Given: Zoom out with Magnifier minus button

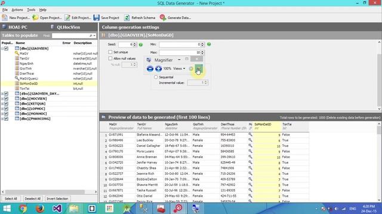Looking at the screenshot, I should coord(150,69).
